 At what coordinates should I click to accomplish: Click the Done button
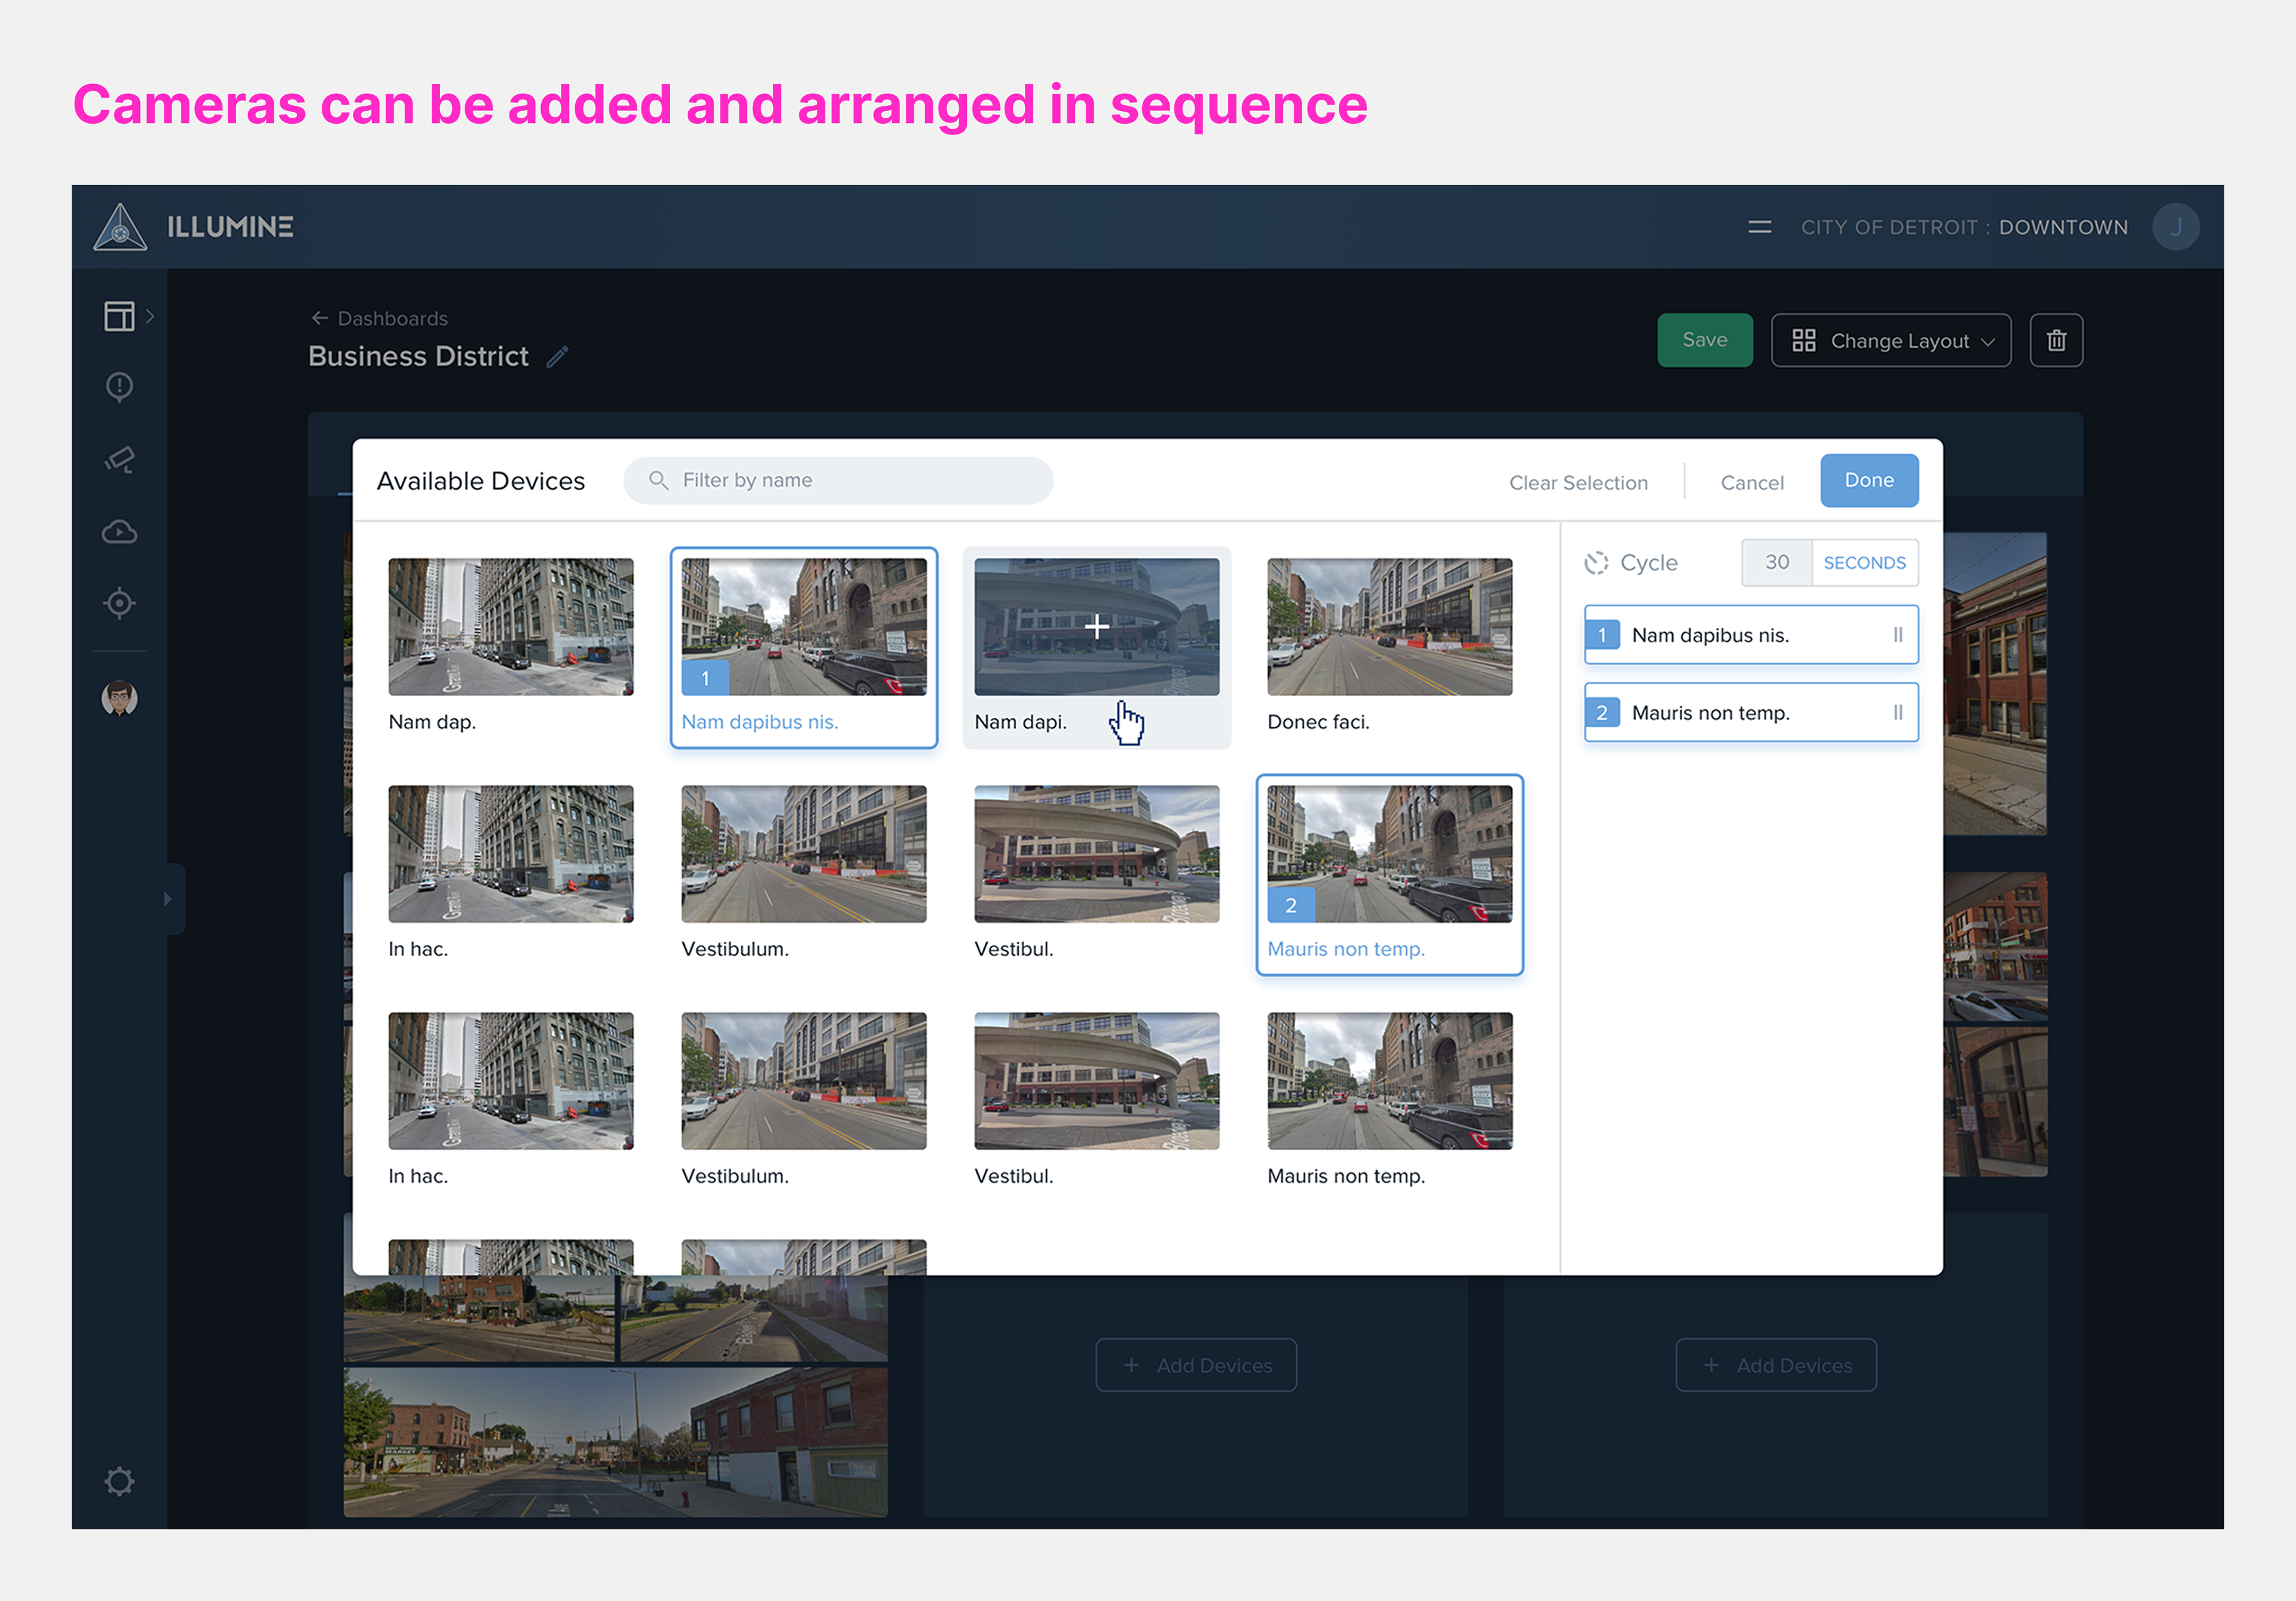[x=1868, y=480]
